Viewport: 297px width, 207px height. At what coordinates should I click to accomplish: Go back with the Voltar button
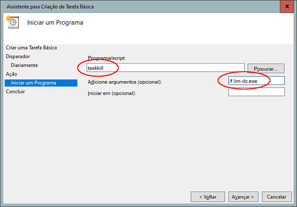pyautogui.click(x=207, y=196)
